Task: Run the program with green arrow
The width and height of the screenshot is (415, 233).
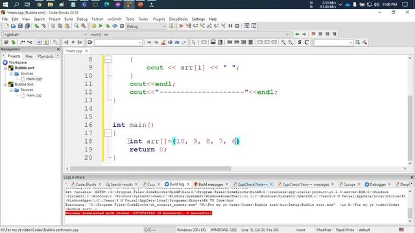Action: (x=101, y=26)
